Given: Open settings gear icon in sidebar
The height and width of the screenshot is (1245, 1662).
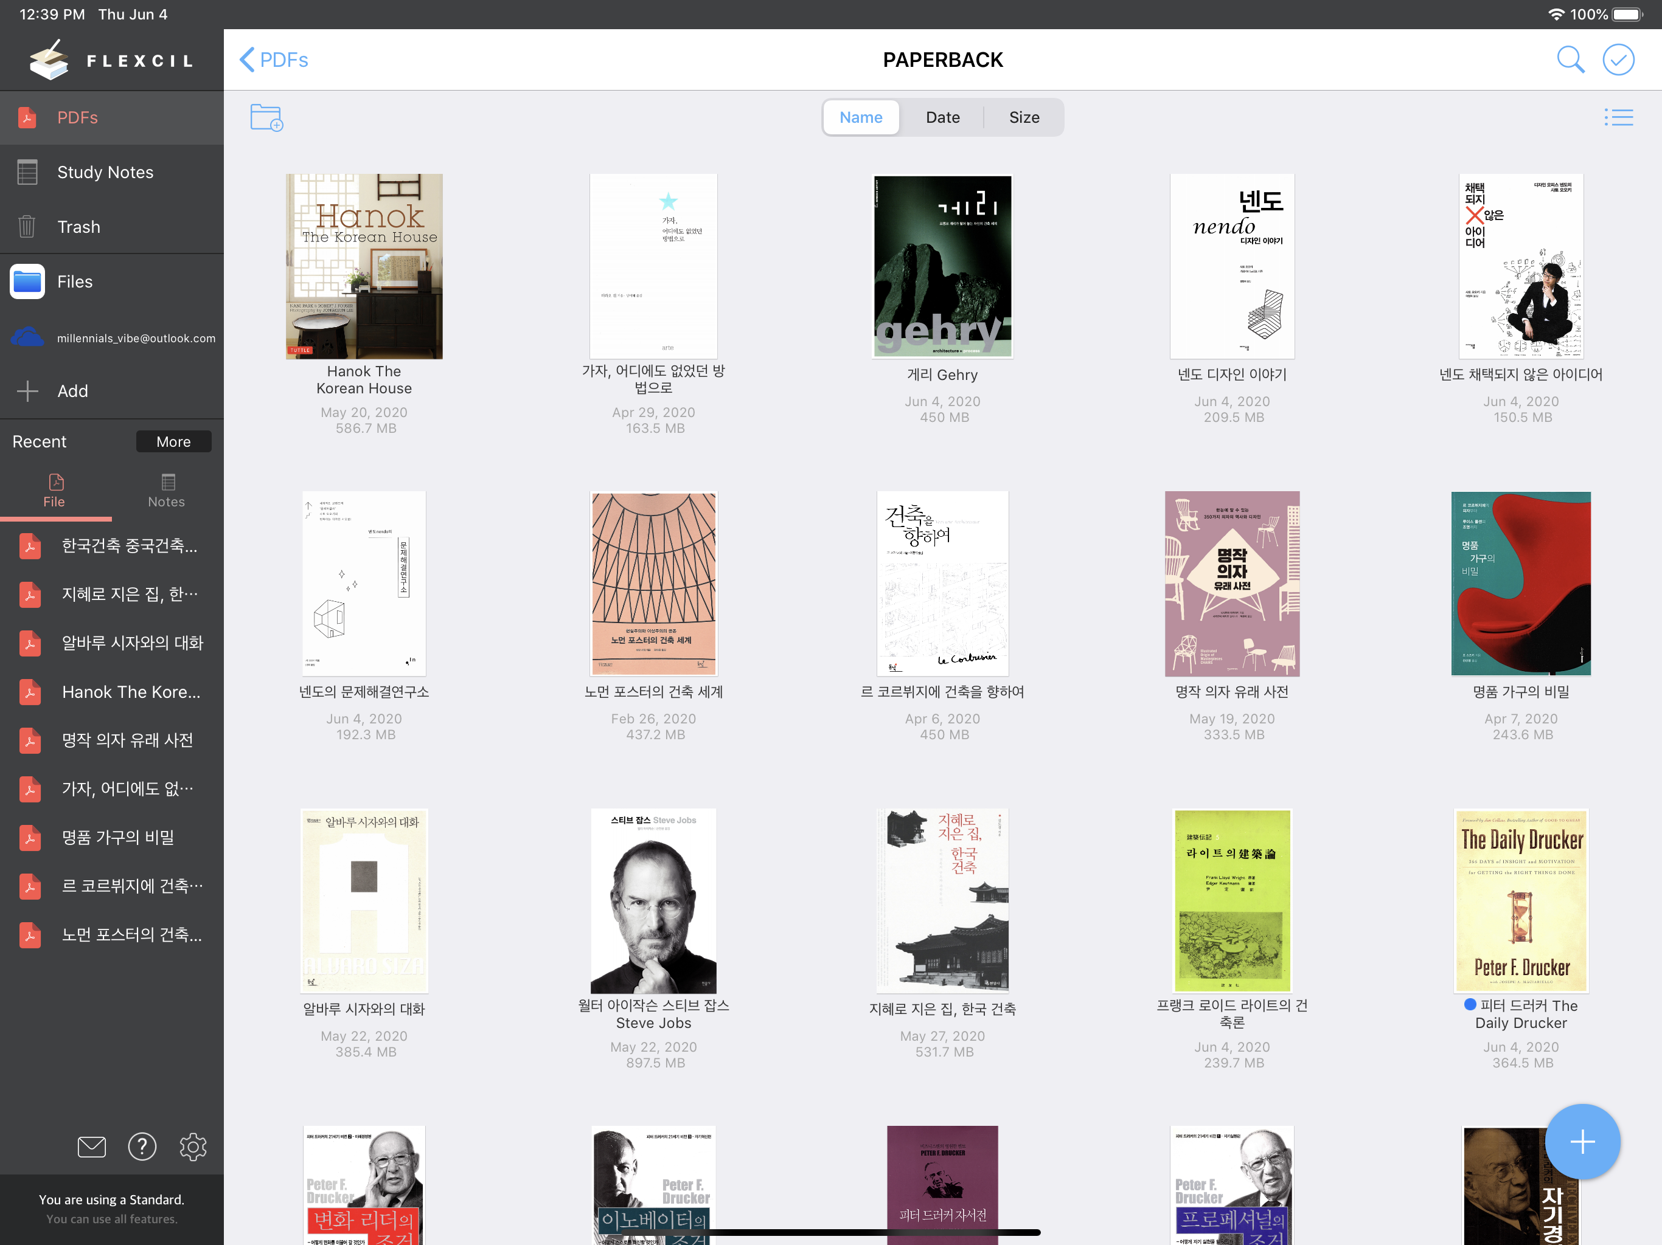Looking at the screenshot, I should click(x=193, y=1146).
